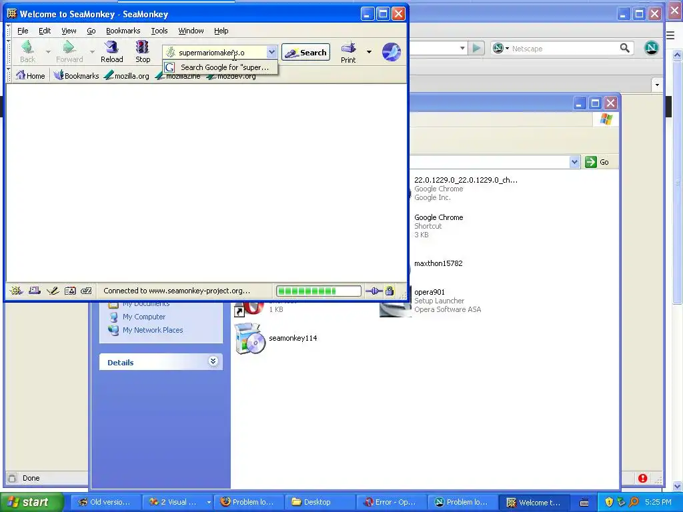The image size is (683, 512).
Task: Click the Forward navigation button in SeaMonkey
Action: [69, 52]
